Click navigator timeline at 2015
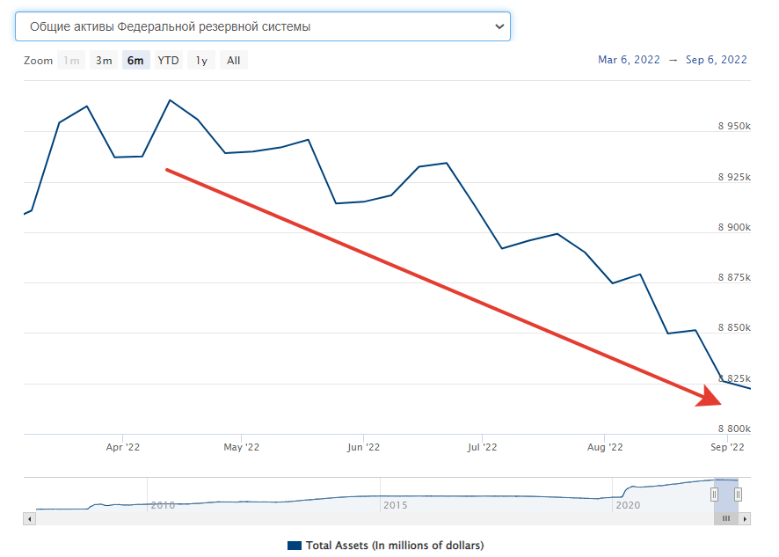Viewport: 779px width, 557px height. (395, 505)
